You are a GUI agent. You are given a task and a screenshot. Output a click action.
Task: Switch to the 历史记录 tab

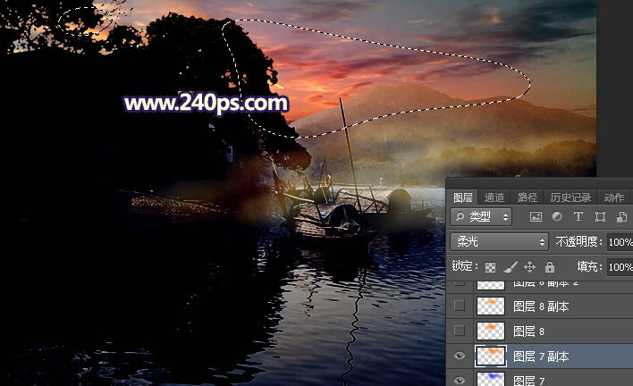coord(570,197)
